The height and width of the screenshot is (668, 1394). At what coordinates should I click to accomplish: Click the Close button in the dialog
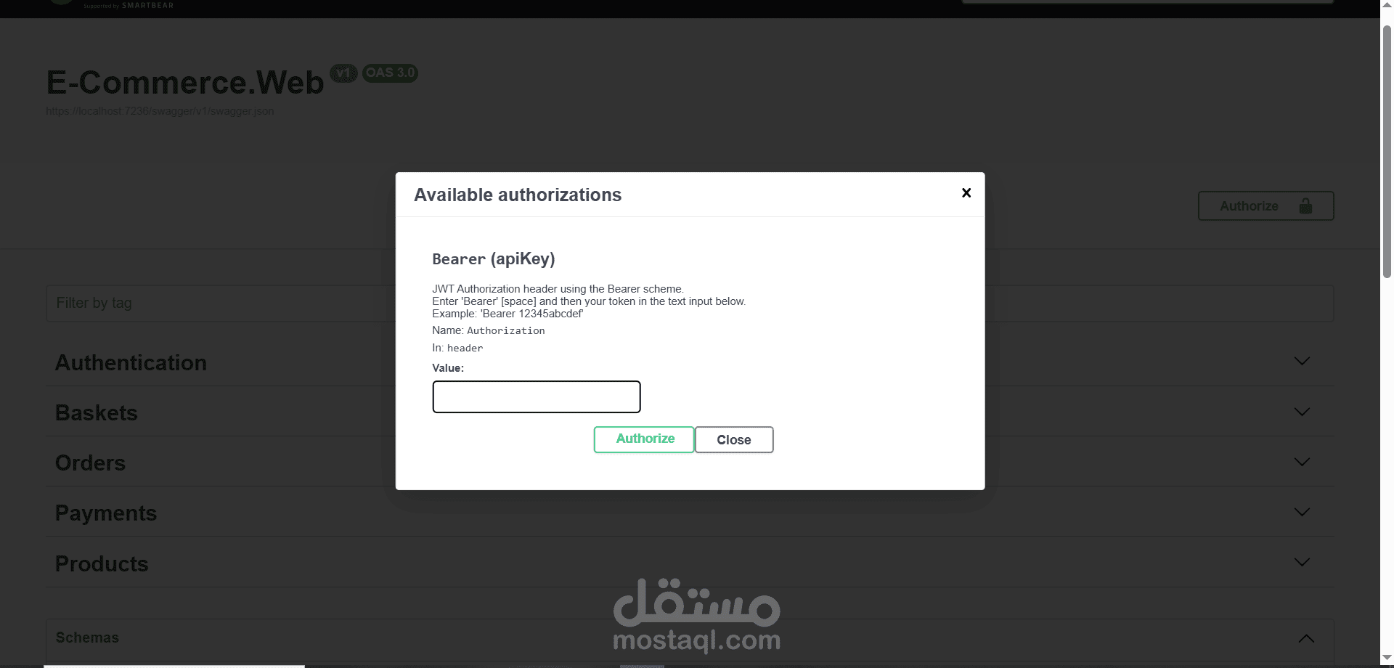[734, 439]
